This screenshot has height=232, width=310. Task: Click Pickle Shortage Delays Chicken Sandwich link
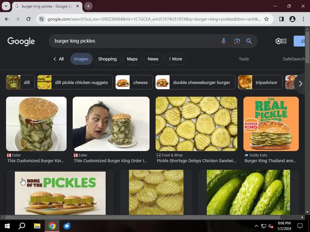196,161
